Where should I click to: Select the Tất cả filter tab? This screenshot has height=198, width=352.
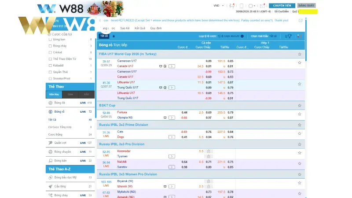tap(104, 36)
